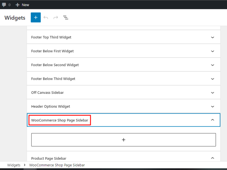Click the Redo arrow icon
The width and height of the screenshot is (227, 170).
click(x=56, y=18)
